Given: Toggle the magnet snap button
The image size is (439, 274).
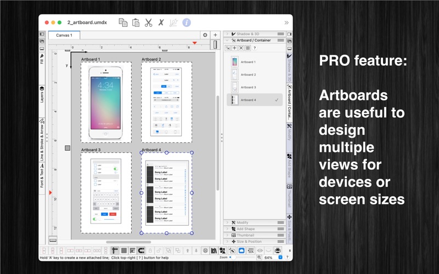Looking at the screenshot, I should 142,250.
